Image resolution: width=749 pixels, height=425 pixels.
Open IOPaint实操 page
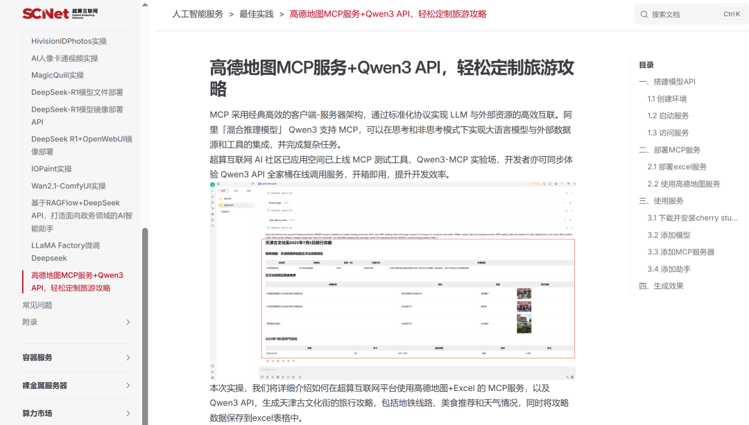[51, 168]
